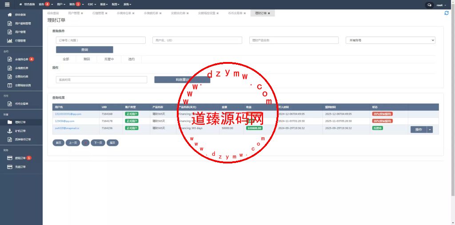Click the blue refresh icon
Viewport: 455px width, 225px height.
coord(447,13)
